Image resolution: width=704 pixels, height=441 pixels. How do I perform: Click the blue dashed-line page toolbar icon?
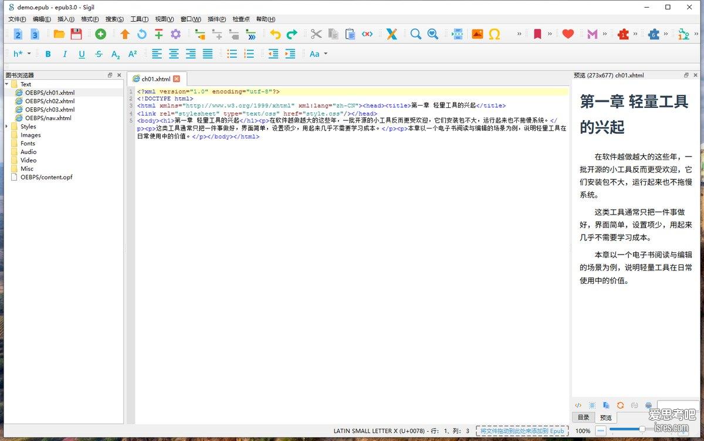[458, 34]
